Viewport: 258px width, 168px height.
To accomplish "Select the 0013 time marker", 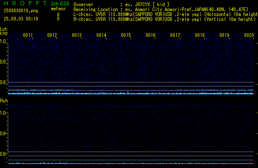I will 77,35.
